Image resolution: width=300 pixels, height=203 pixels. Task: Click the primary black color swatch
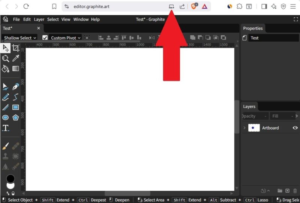(x=10, y=179)
